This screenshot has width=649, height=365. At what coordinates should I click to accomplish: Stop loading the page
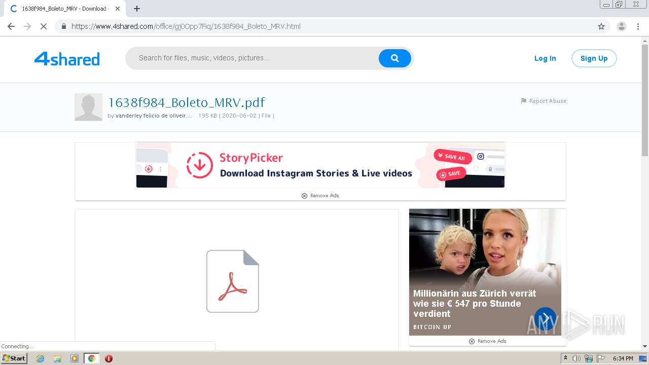coord(44,26)
